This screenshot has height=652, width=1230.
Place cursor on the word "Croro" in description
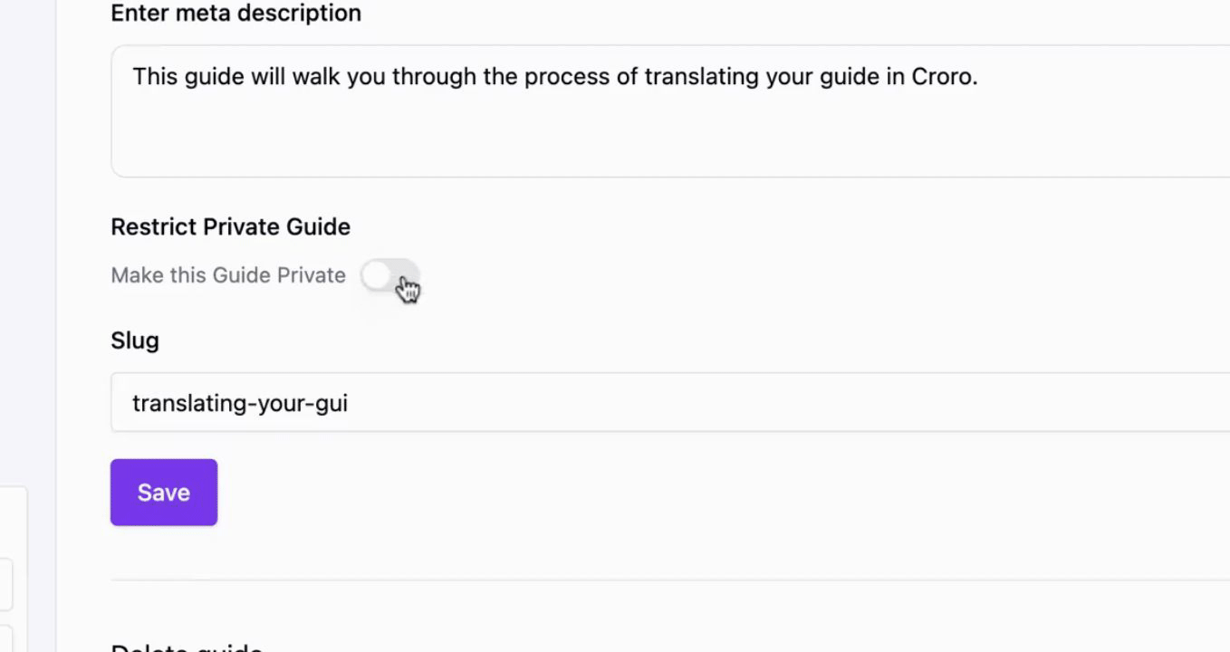pos(942,76)
